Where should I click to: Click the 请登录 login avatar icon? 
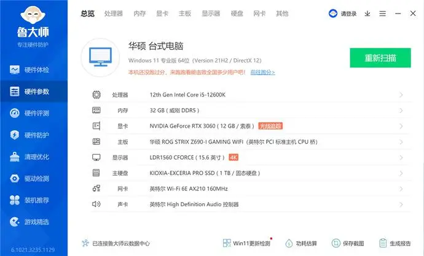(333, 14)
